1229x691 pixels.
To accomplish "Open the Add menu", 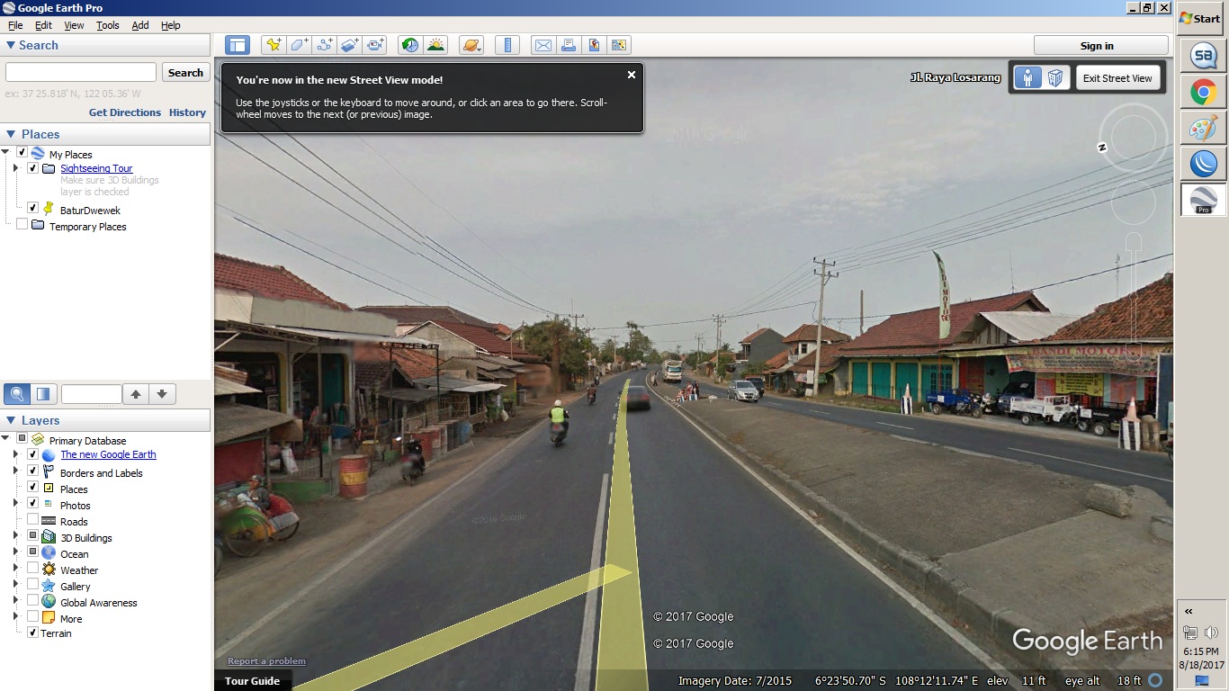I will [x=140, y=25].
